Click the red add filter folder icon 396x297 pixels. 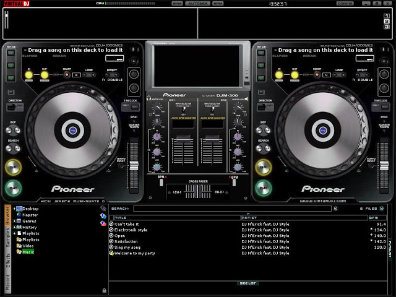point(103,223)
